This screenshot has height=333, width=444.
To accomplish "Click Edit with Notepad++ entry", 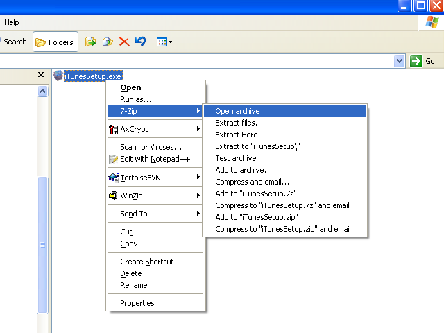I will [155, 159].
